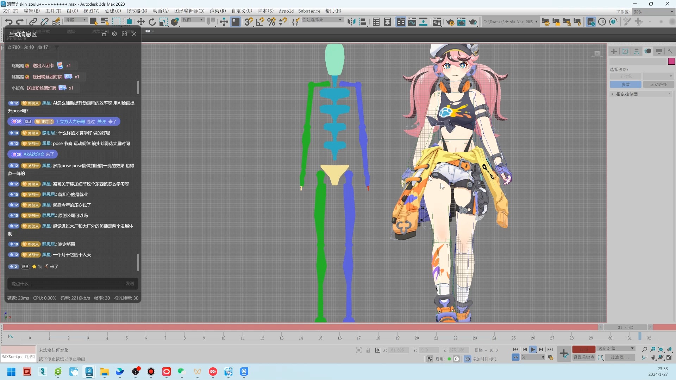Open WeChat from the Windows taskbar
Viewport: 676px width, 380px height.
point(182,372)
